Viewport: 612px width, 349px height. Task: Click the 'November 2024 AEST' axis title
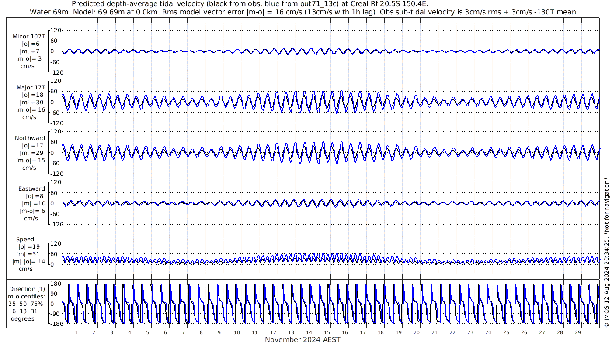pyautogui.click(x=303, y=339)
